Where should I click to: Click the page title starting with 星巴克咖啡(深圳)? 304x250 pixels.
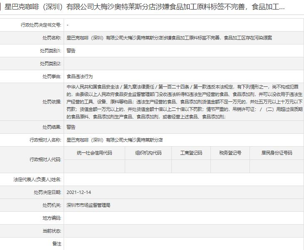[144, 7]
